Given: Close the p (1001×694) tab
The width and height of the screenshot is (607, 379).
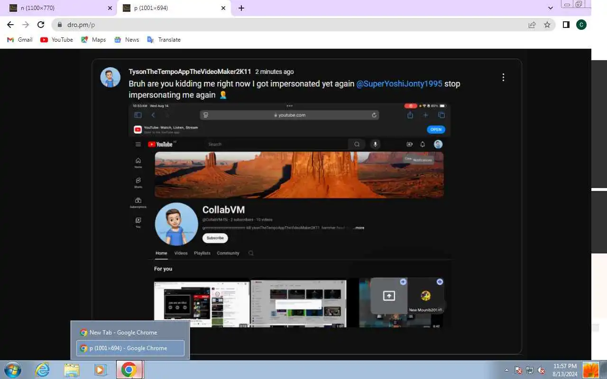Looking at the screenshot, I should 223,8.
